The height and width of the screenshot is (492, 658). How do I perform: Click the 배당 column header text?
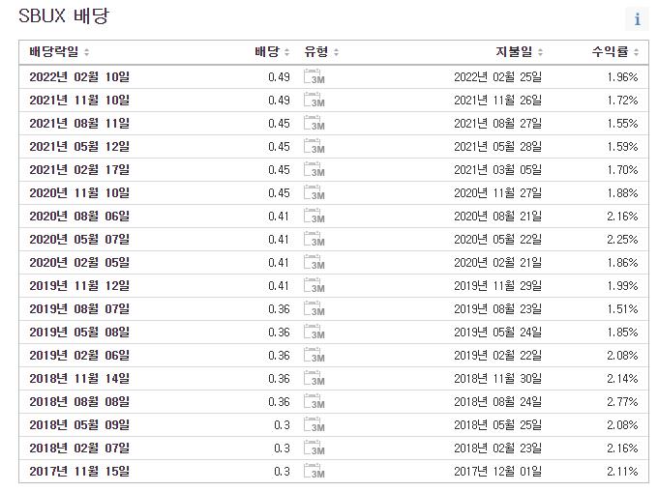pos(267,52)
